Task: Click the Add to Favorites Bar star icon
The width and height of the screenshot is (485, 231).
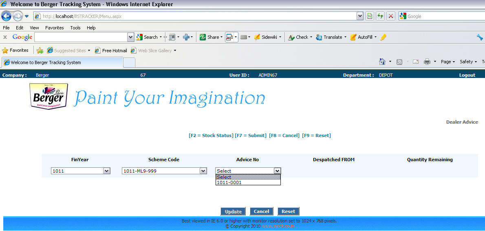Action: point(40,51)
